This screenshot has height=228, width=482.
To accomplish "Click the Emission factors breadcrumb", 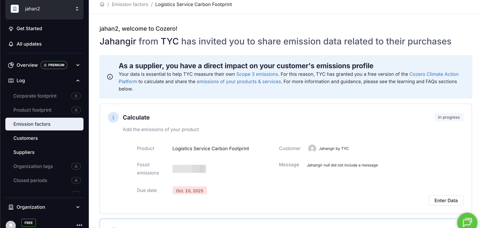I will (130, 4).
